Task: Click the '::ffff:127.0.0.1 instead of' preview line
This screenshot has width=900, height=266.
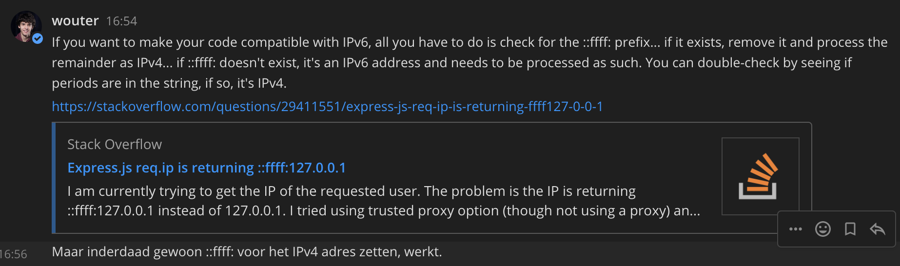Action: pos(383,211)
